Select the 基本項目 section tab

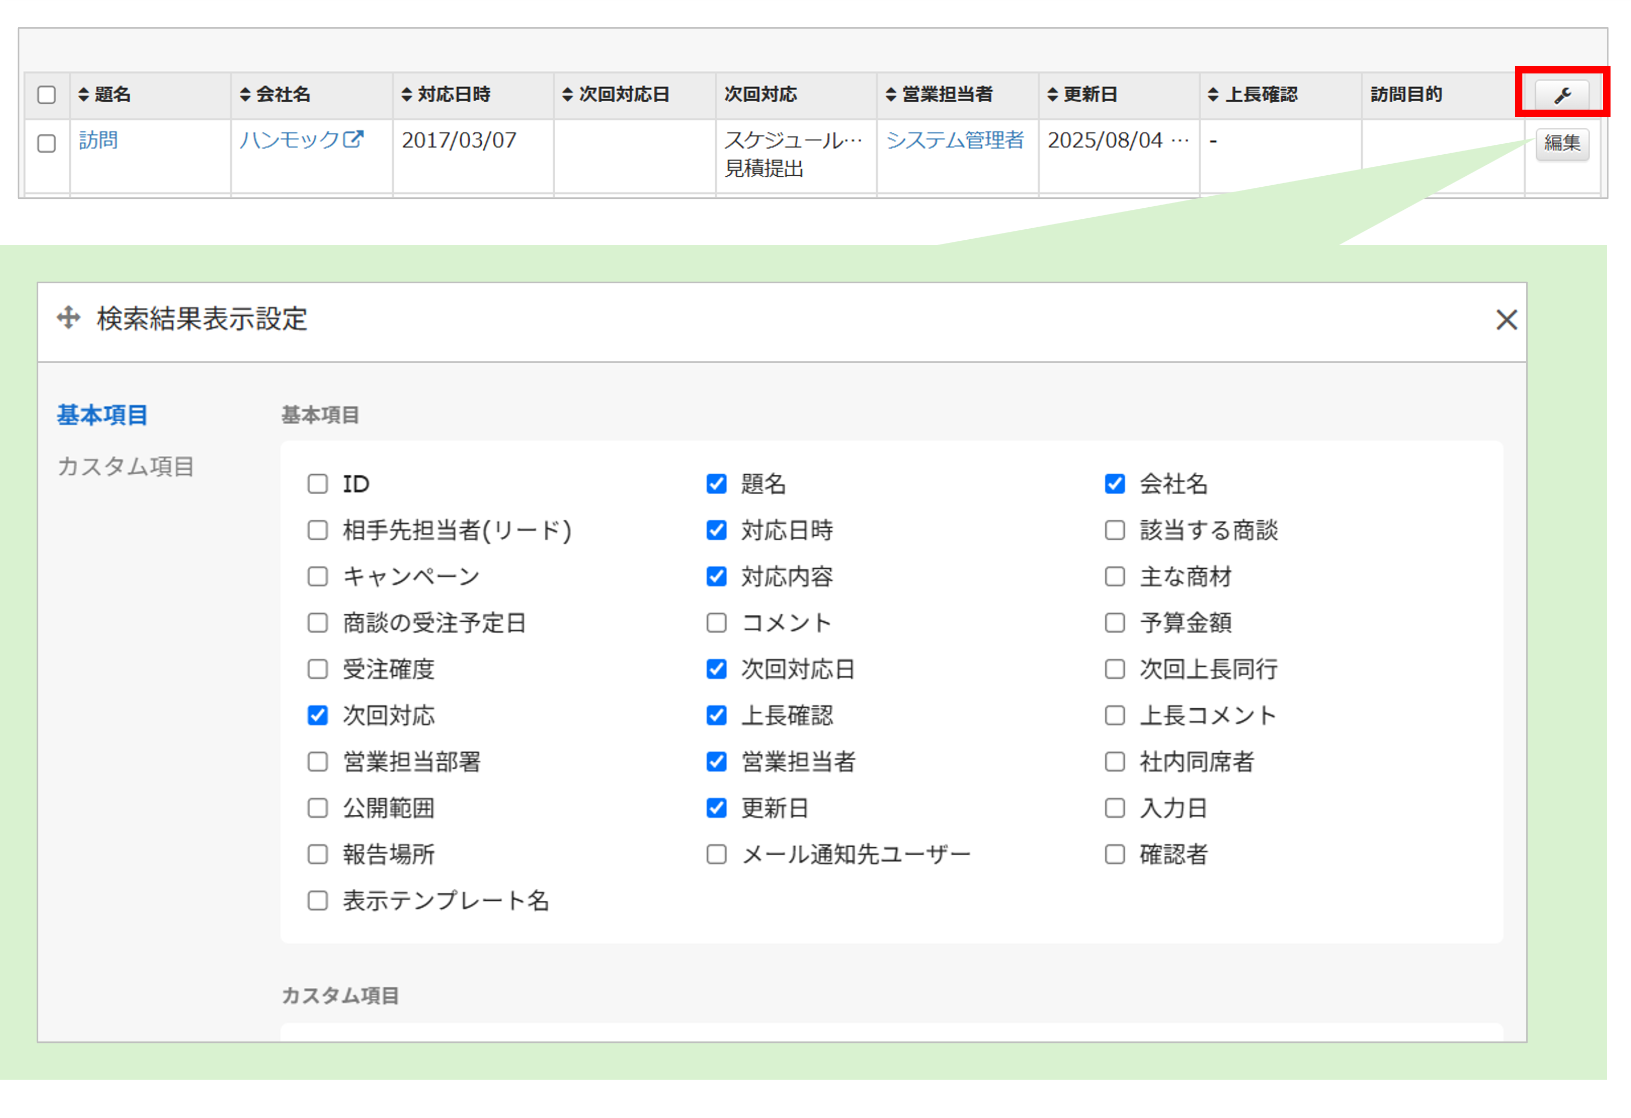click(x=102, y=415)
